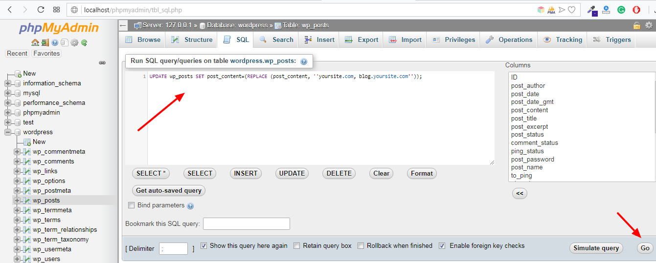Open the Recent tables list
Screen dimensions: 656x263
[x=17, y=54]
